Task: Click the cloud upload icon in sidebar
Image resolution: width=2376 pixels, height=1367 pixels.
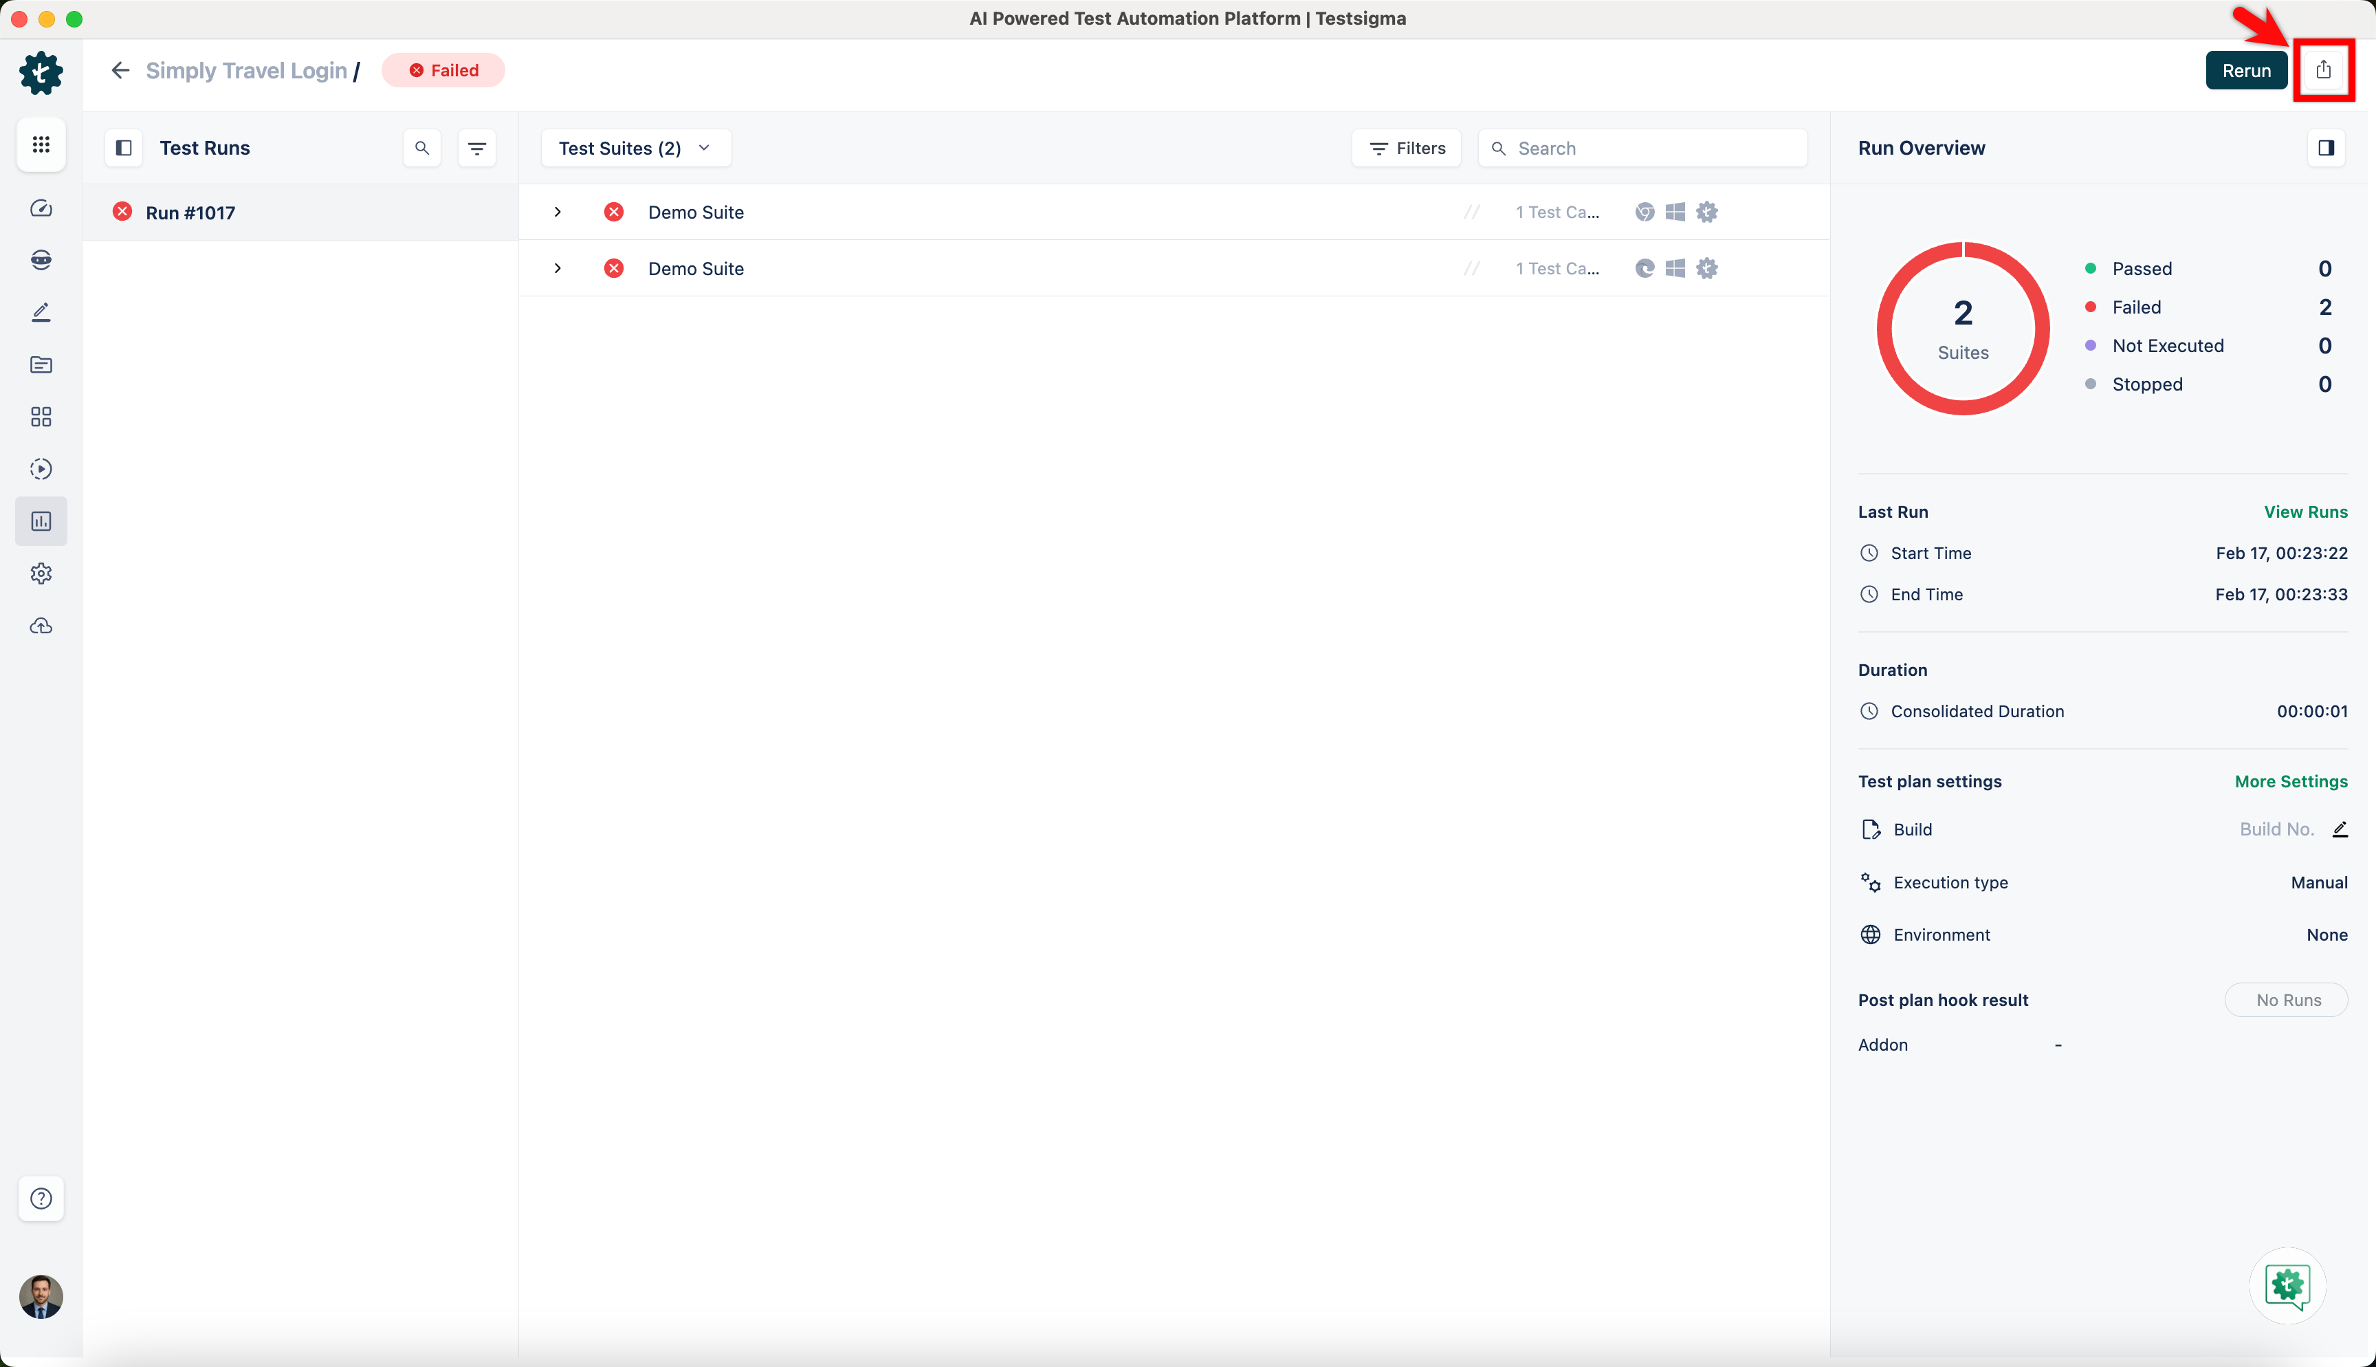Action: (x=41, y=626)
